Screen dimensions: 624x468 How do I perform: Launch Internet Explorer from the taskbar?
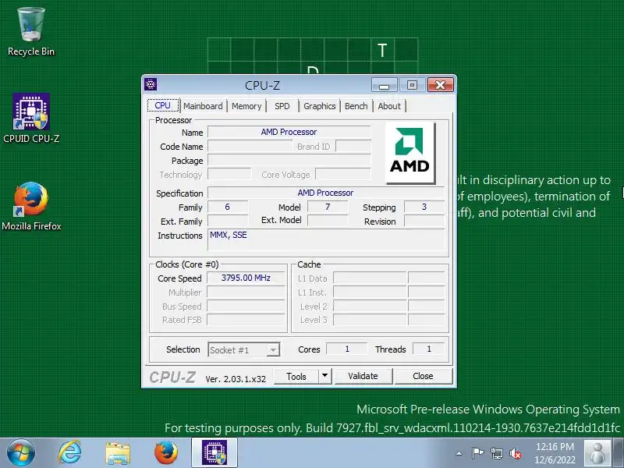[69, 453]
